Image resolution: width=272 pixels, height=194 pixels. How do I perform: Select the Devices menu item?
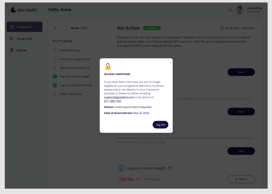pos(24,50)
